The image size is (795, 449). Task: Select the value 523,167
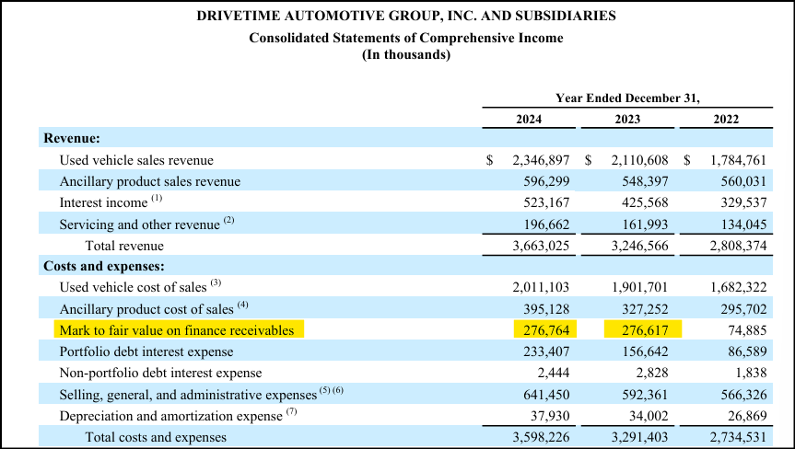coord(546,202)
